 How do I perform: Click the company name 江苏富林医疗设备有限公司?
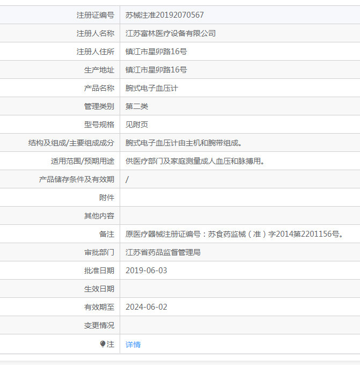[171, 33]
